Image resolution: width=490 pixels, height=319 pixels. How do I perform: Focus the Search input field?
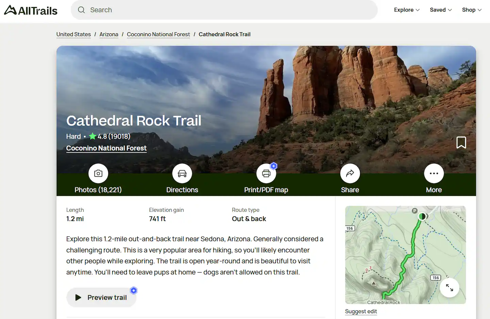point(224,10)
